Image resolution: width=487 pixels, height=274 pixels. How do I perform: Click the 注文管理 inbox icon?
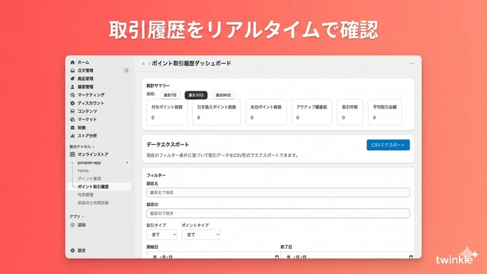tap(72, 71)
